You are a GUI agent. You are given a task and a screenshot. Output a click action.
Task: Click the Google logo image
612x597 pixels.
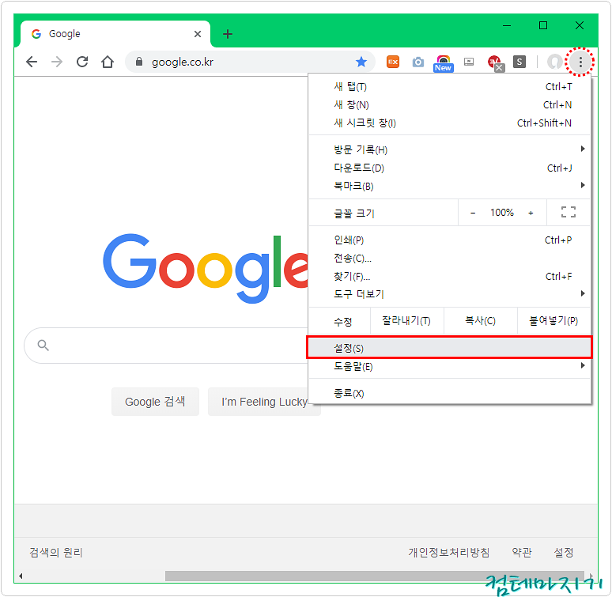click(x=206, y=269)
